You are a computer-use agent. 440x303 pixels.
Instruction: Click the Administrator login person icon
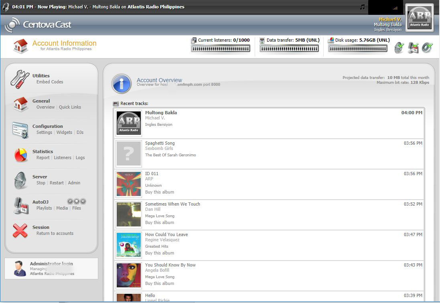20,269
